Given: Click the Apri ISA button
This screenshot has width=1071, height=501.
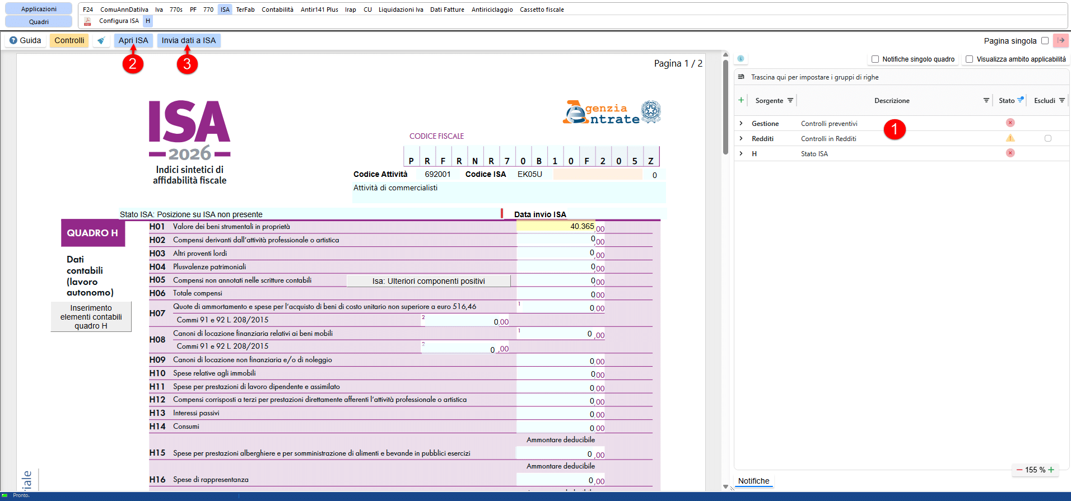Looking at the screenshot, I should pos(133,40).
